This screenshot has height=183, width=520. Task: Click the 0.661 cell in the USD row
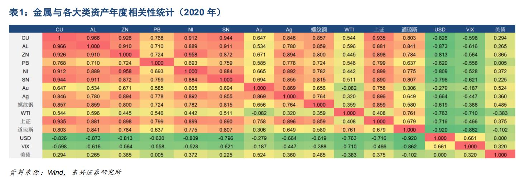(470, 138)
